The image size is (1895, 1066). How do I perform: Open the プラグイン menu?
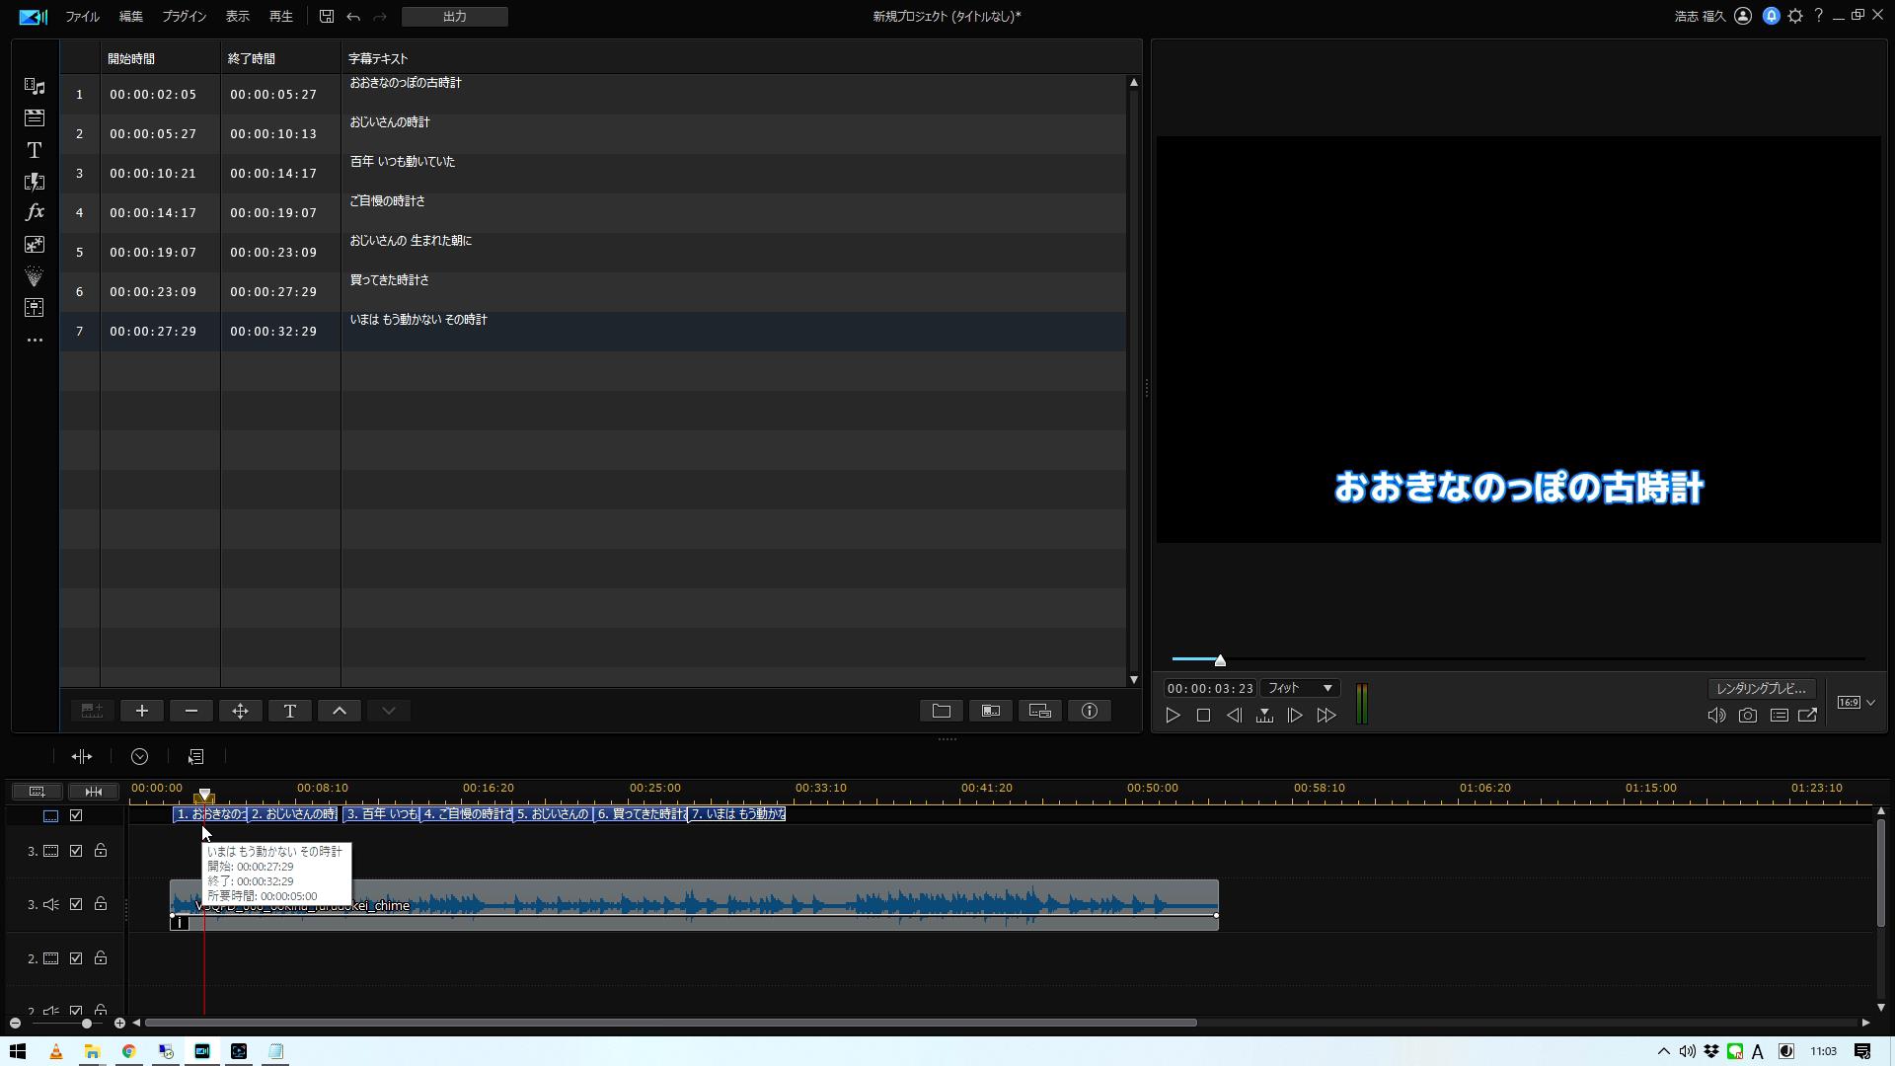tap(184, 17)
